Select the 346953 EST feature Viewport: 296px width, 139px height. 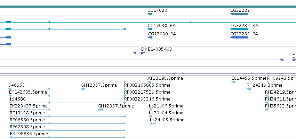(29, 89)
